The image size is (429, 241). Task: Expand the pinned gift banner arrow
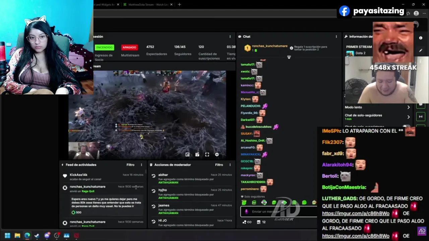[x=289, y=57]
